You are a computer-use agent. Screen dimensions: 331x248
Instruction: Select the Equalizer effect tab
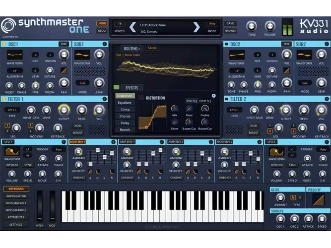click(x=125, y=103)
